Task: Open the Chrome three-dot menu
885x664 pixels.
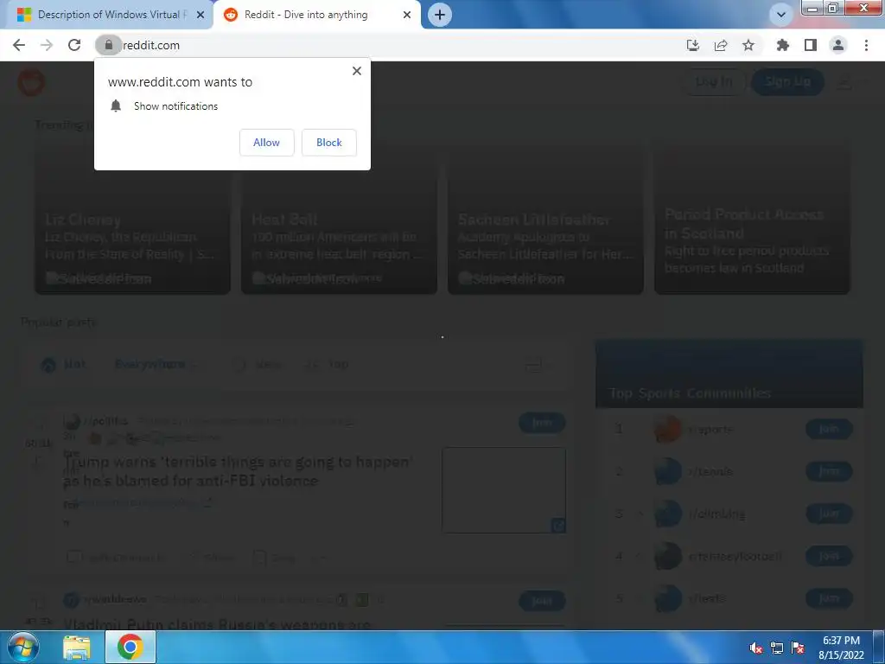Action: [866, 45]
